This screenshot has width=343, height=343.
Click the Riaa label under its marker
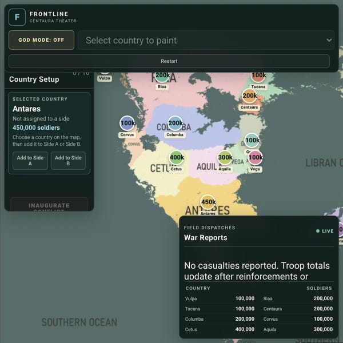tap(162, 87)
